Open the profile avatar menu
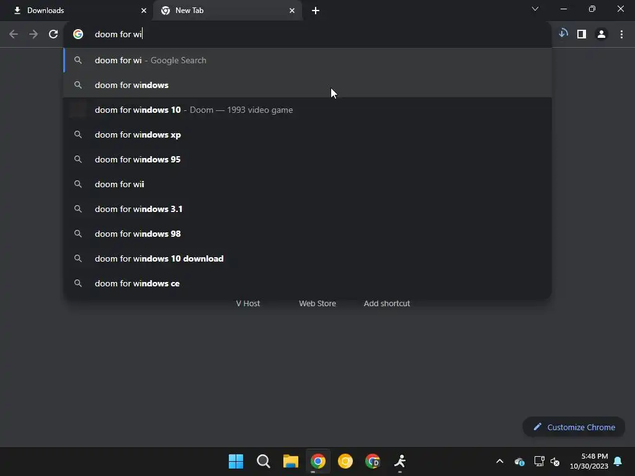Viewport: 635px width, 476px height. (x=602, y=35)
